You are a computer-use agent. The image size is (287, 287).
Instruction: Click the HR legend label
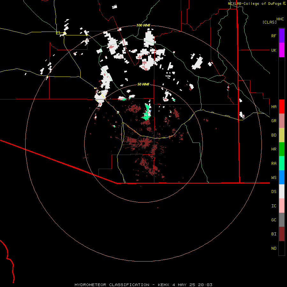pos(274,149)
